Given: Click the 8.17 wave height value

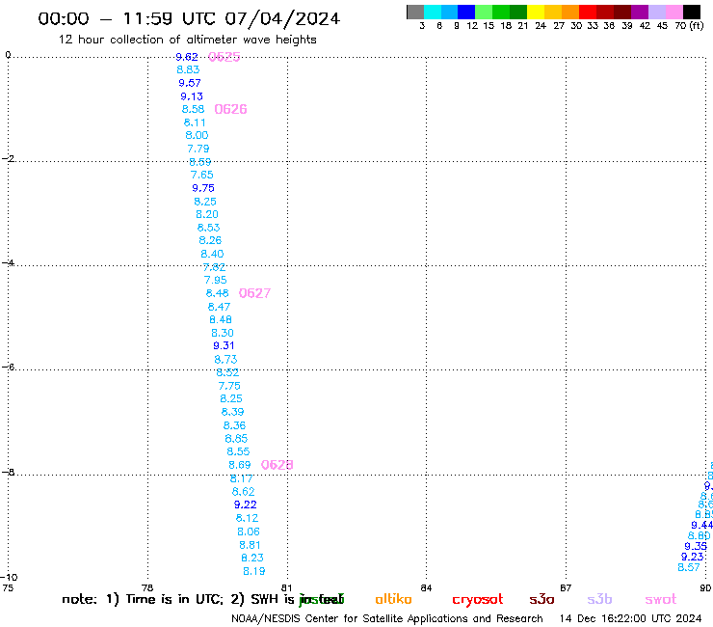Looking at the screenshot, I should (x=241, y=479).
